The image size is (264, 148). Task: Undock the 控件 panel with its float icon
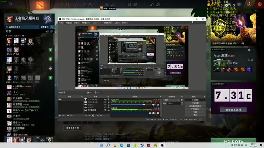[x=204, y=97]
